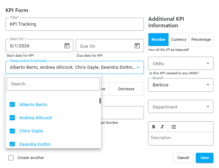
Task: Open the Start On calendar picker
Action: coord(67,46)
